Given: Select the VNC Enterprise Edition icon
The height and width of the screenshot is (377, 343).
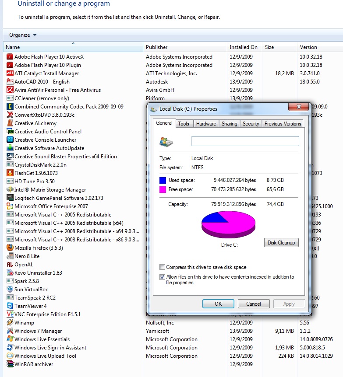Looking at the screenshot, I should coord(10,314).
